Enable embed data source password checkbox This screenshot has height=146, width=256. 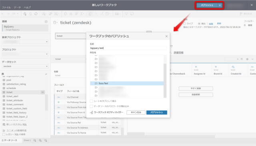point(91,106)
